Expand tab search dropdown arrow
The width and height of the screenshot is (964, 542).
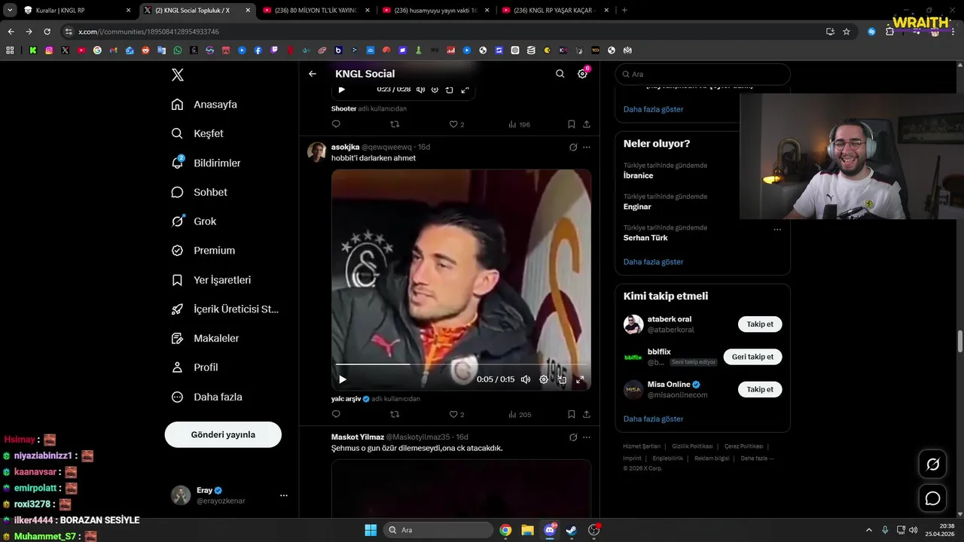click(10, 11)
